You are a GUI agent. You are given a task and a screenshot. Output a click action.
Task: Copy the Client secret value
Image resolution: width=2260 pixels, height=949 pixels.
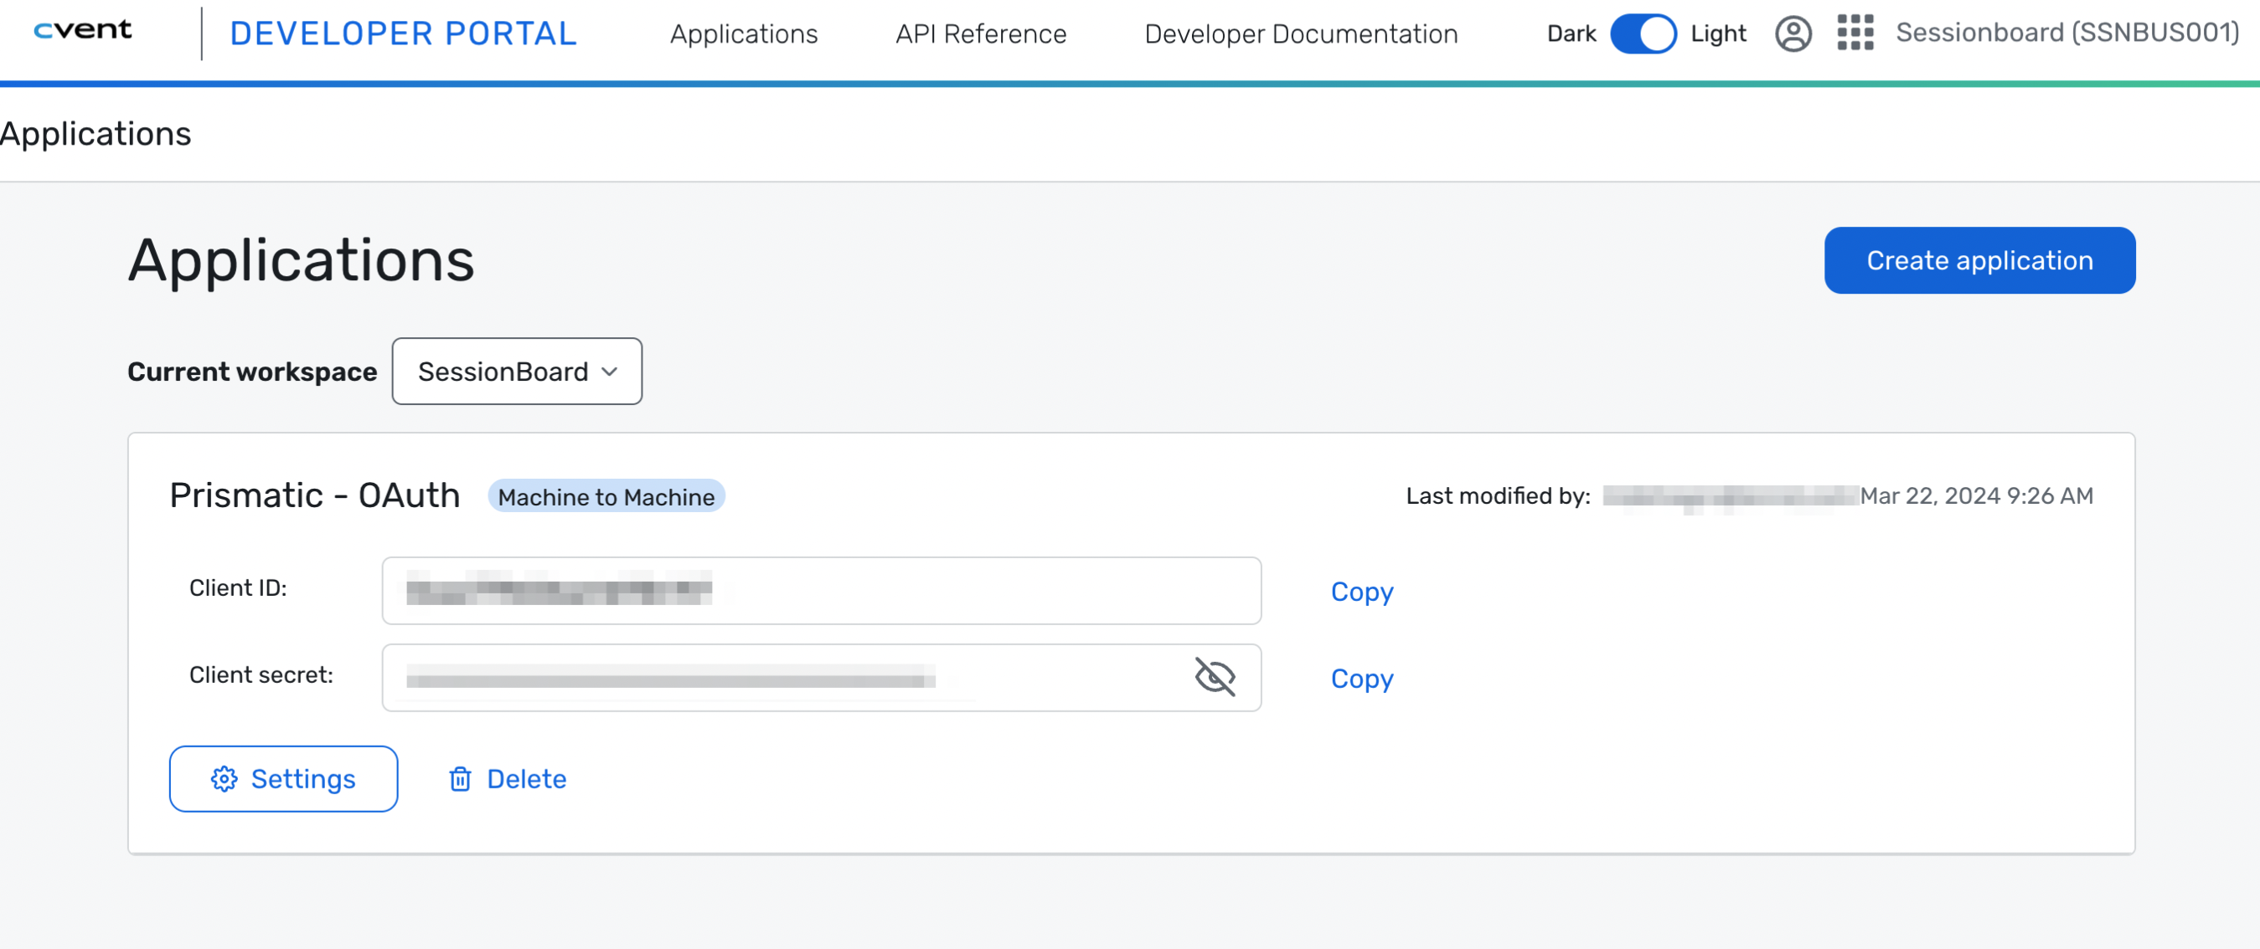point(1362,678)
